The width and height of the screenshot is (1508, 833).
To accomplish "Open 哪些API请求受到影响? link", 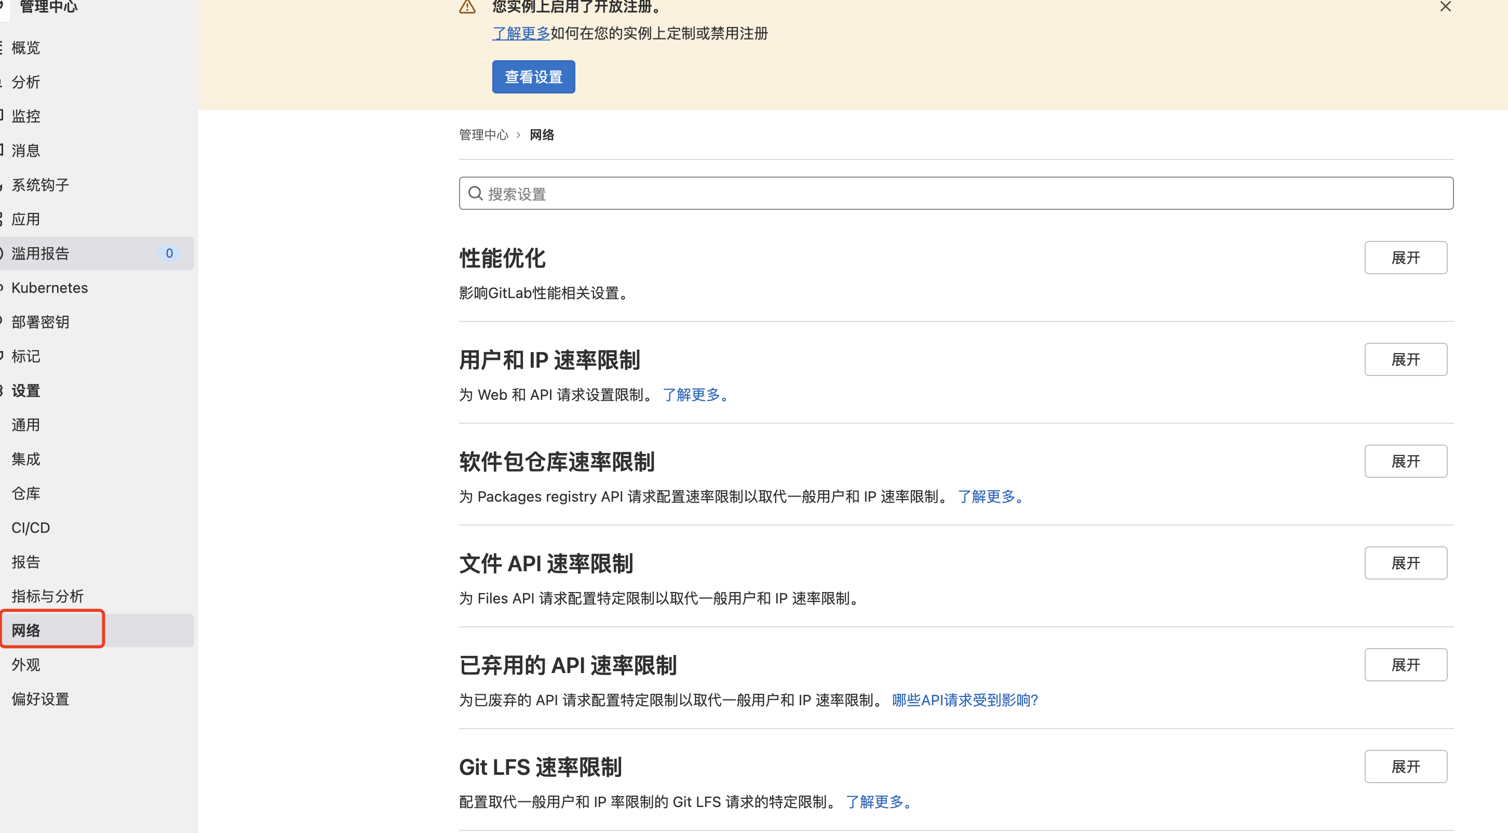I will [965, 700].
